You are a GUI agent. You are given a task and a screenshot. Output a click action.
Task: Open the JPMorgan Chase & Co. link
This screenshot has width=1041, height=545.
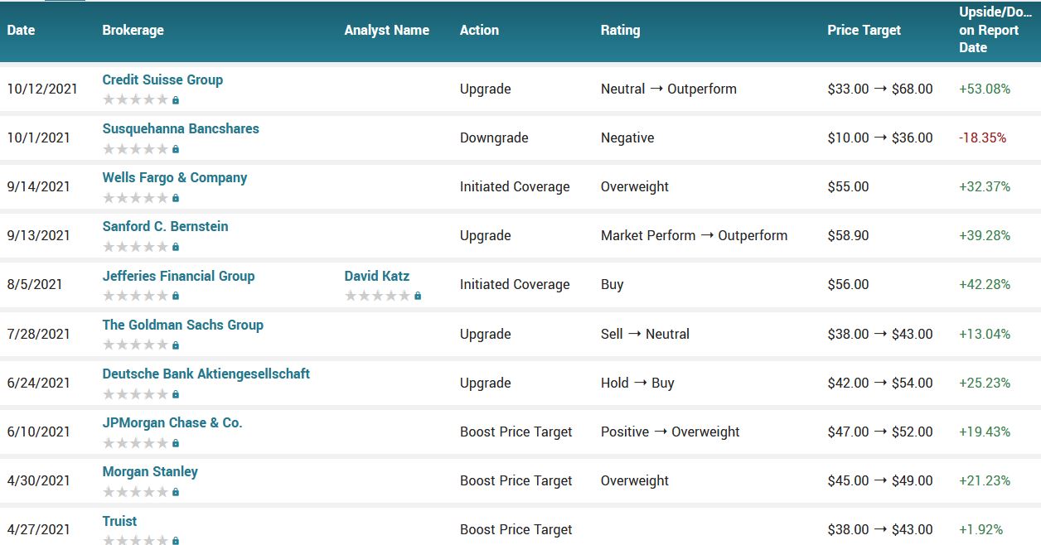172,422
